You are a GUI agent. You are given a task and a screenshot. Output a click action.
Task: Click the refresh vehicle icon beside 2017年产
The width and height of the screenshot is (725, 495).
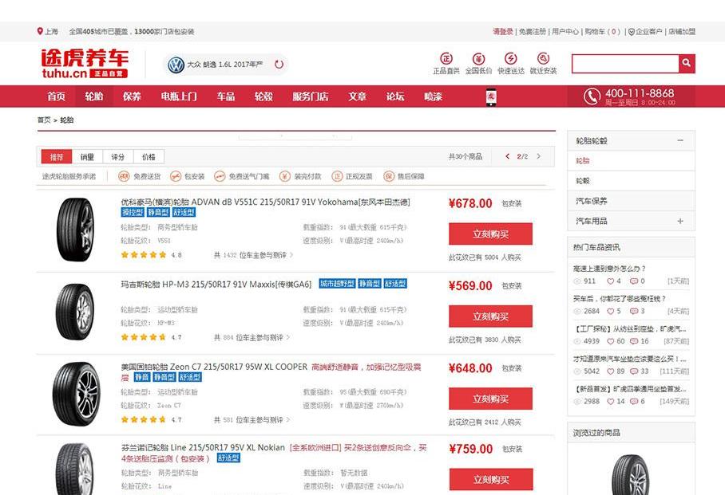(x=279, y=65)
